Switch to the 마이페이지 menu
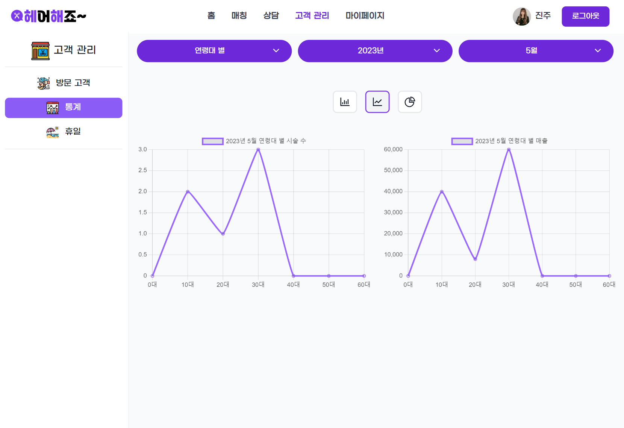This screenshot has height=428, width=624. click(x=364, y=16)
